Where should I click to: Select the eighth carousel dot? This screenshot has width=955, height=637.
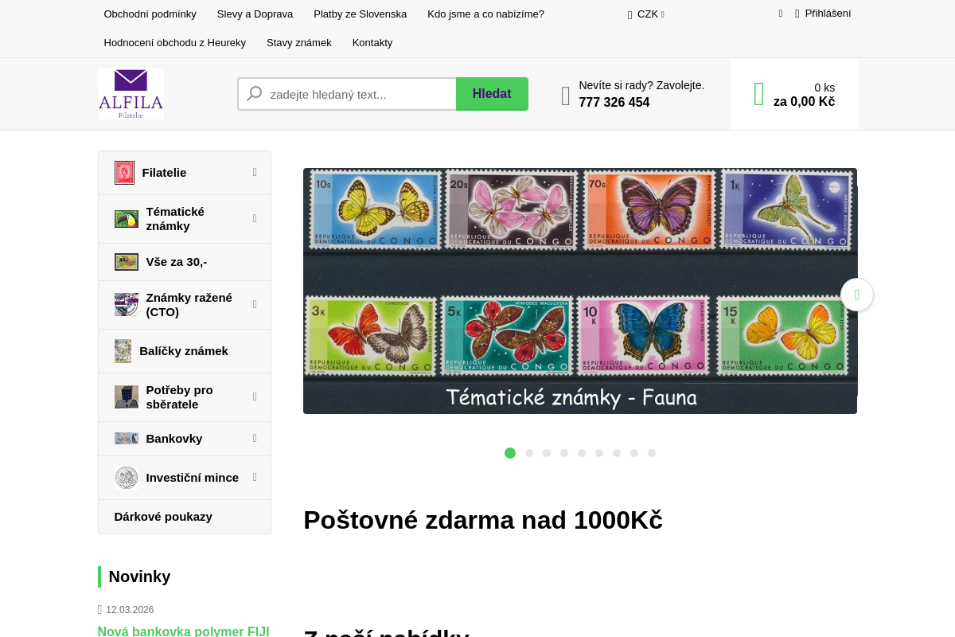pyautogui.click(x=634, y=453)
